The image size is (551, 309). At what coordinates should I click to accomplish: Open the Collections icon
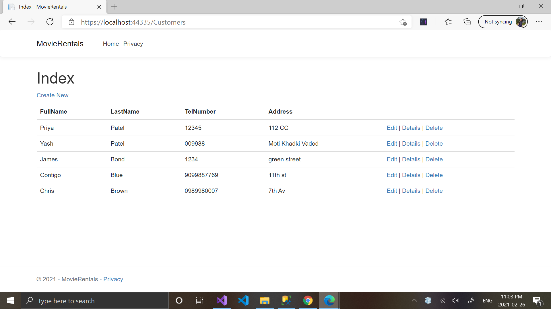tap(467, 22)
